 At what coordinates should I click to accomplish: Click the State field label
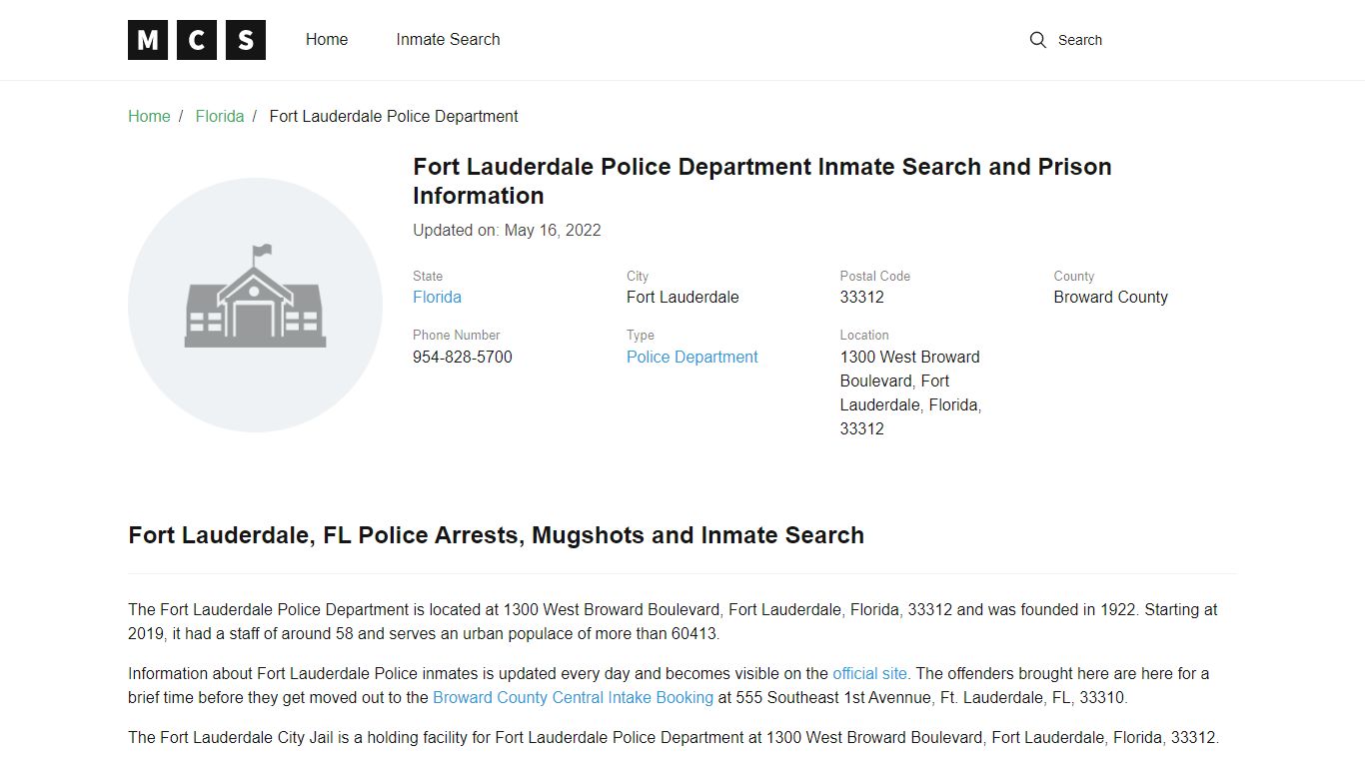(428, 276)
